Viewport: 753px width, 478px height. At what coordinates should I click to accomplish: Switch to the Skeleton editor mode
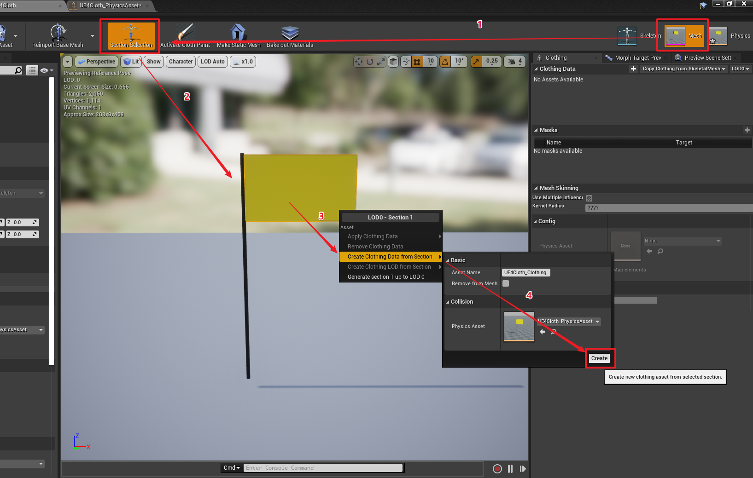tap(639, 36)
